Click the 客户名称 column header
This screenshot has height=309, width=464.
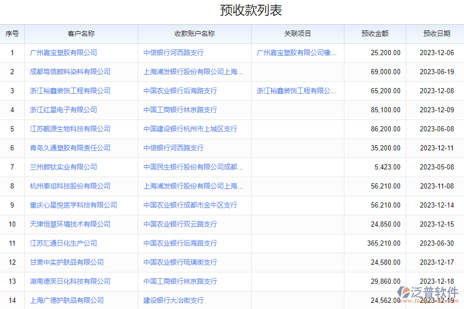coord(81,33)
